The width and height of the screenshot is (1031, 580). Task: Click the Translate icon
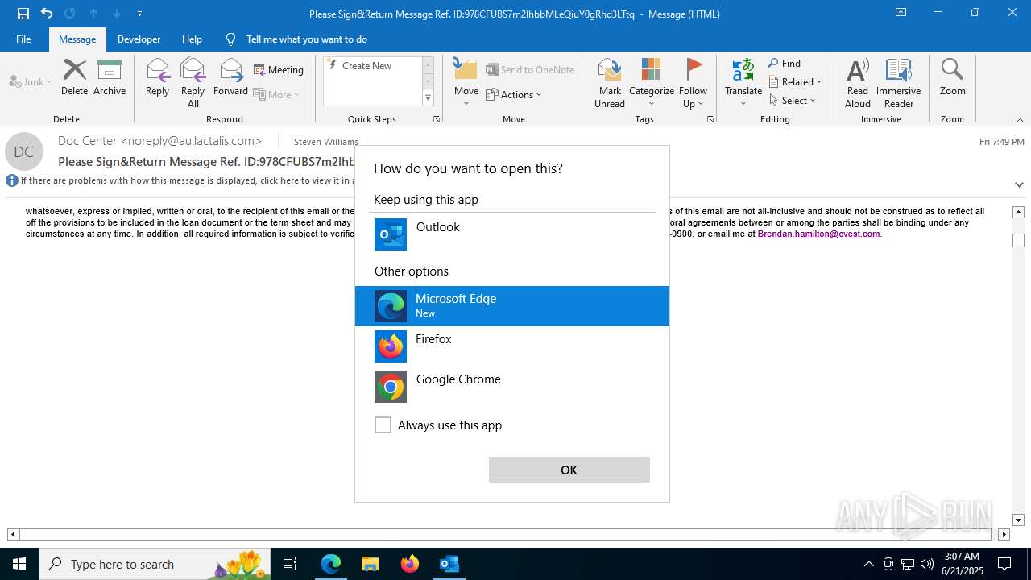[x=743, y=83]
